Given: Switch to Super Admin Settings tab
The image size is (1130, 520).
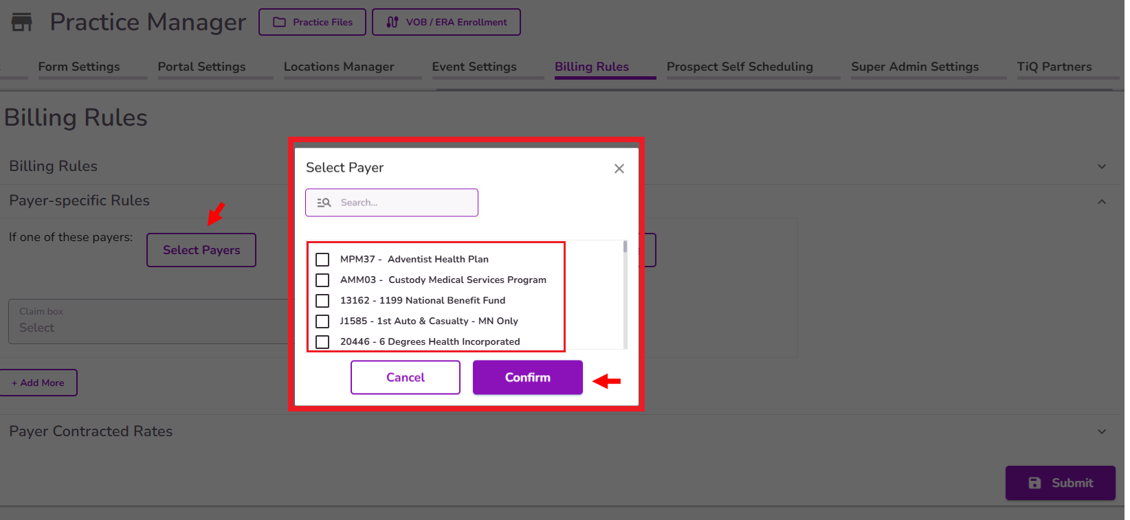Looking at the screenshot, I should (x=915, y=67).
